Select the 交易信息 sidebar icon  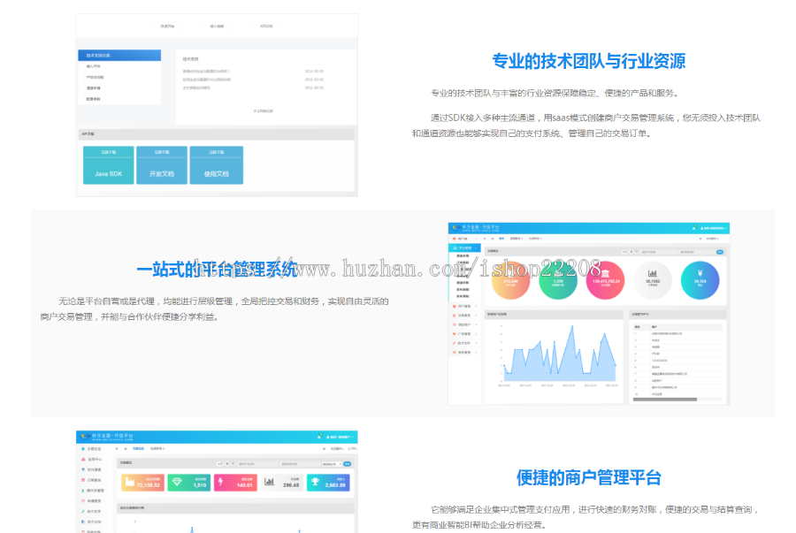(82, 448)
